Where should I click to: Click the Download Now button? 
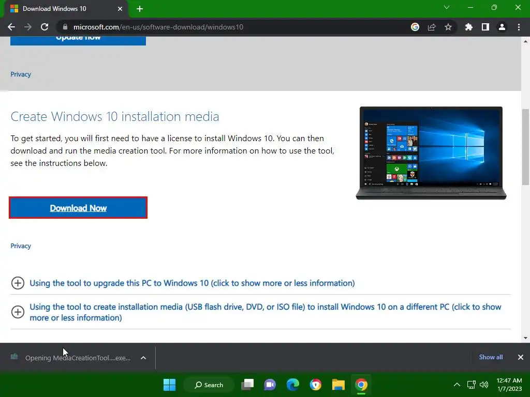click(x=78, y=208)
